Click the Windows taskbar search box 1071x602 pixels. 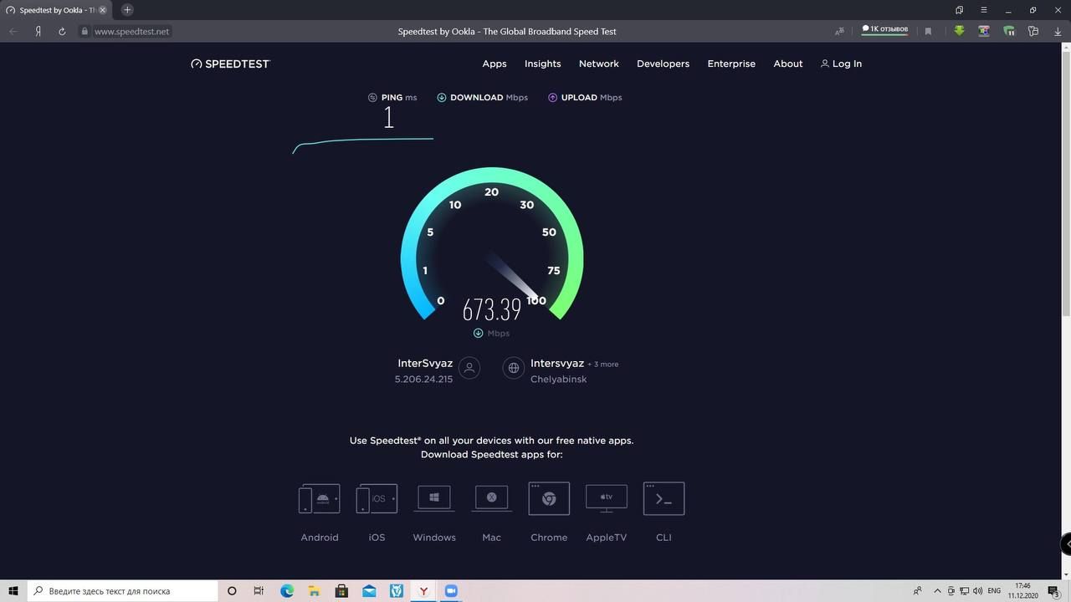pyautogui.click(x=122, y=590)
